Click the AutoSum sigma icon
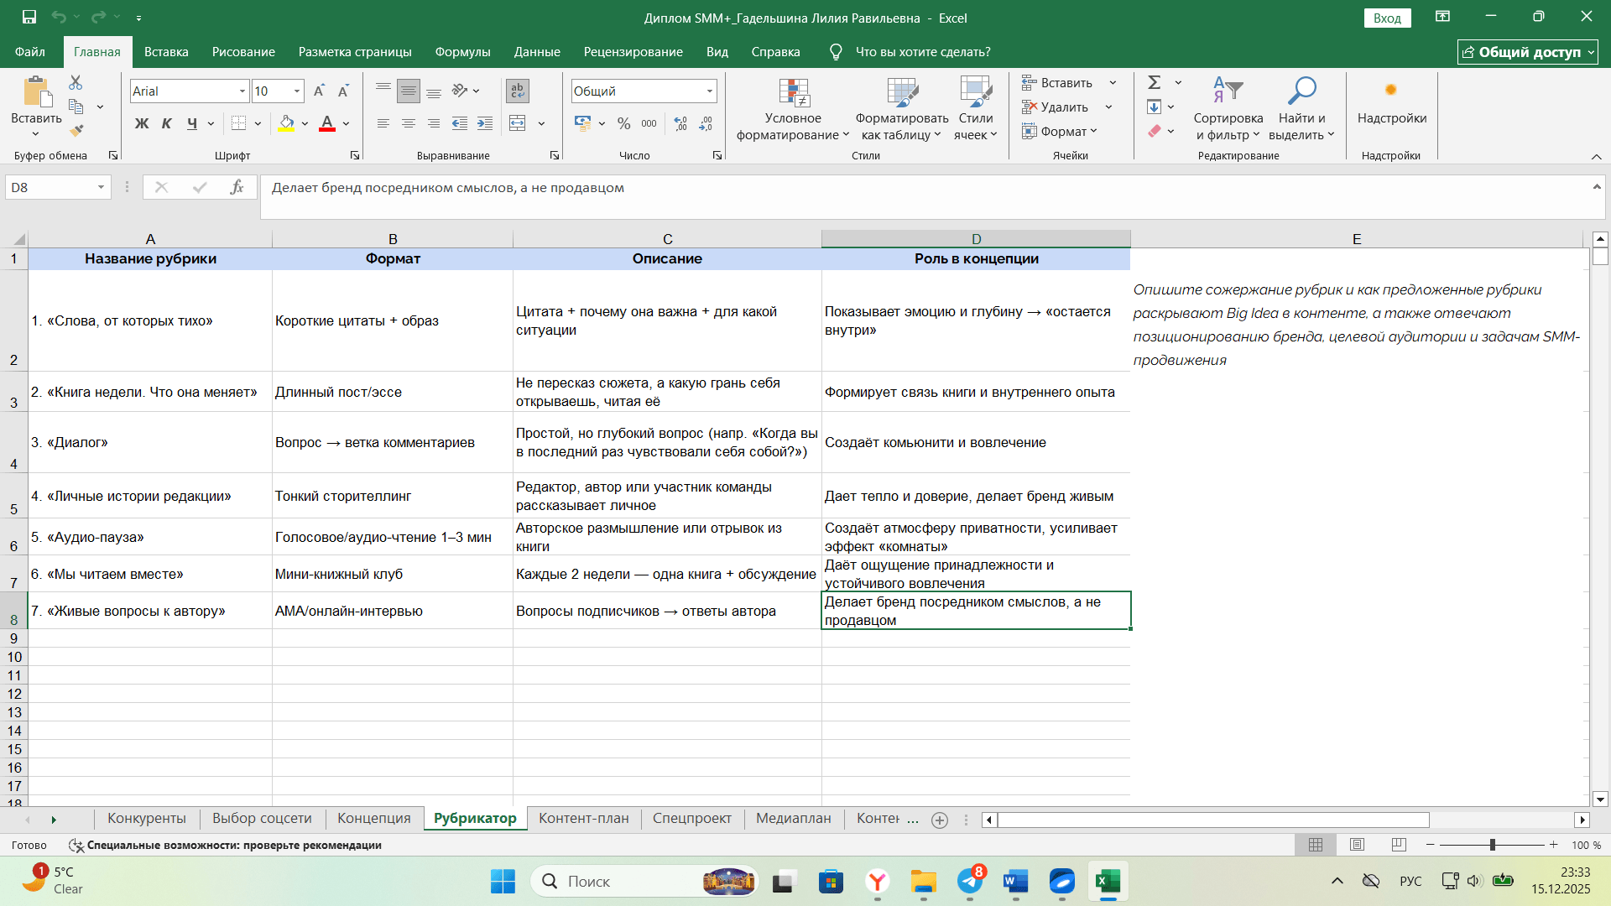Screen dimensions: 1611x906 point(1155,82)
